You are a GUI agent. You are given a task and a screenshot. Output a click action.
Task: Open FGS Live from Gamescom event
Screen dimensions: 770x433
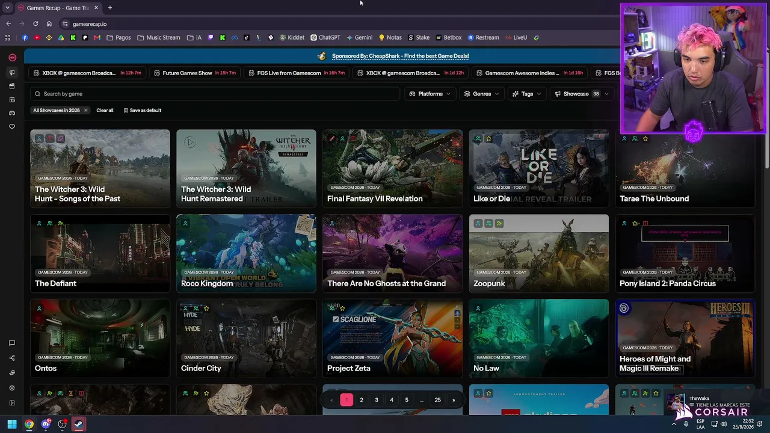point(298,73)
